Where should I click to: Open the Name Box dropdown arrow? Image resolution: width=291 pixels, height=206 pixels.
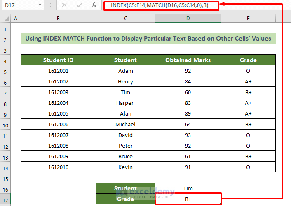[40, 5]
